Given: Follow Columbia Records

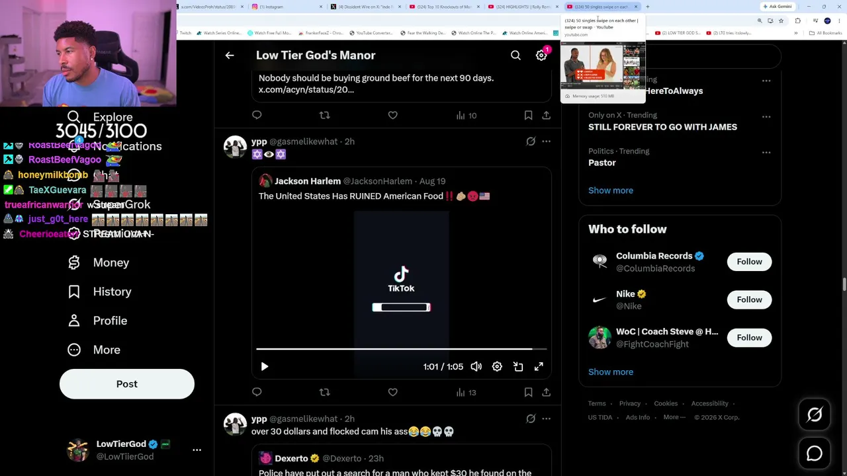Looking at the screenshot, I should point(749,262).
